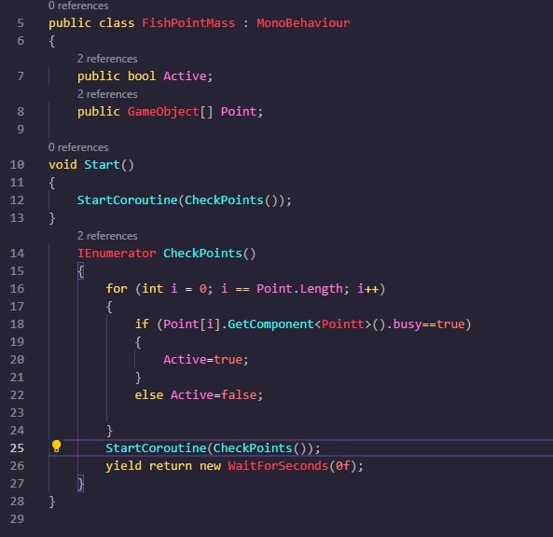
Task: Click the Point field name on line 8
Action: coord(239,112)
